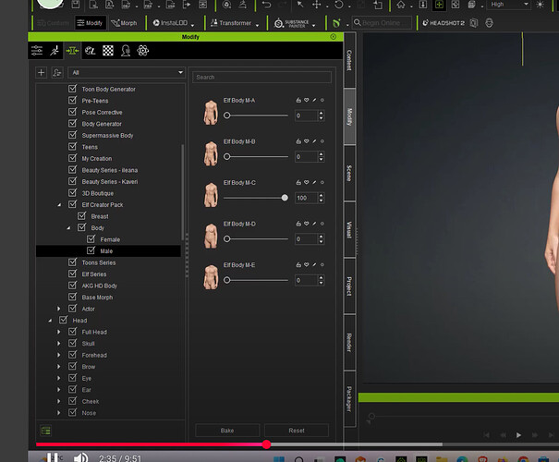559x462 pixels.
Task: Collapse the Elf Creator Pack node
Action: point(59,204)
